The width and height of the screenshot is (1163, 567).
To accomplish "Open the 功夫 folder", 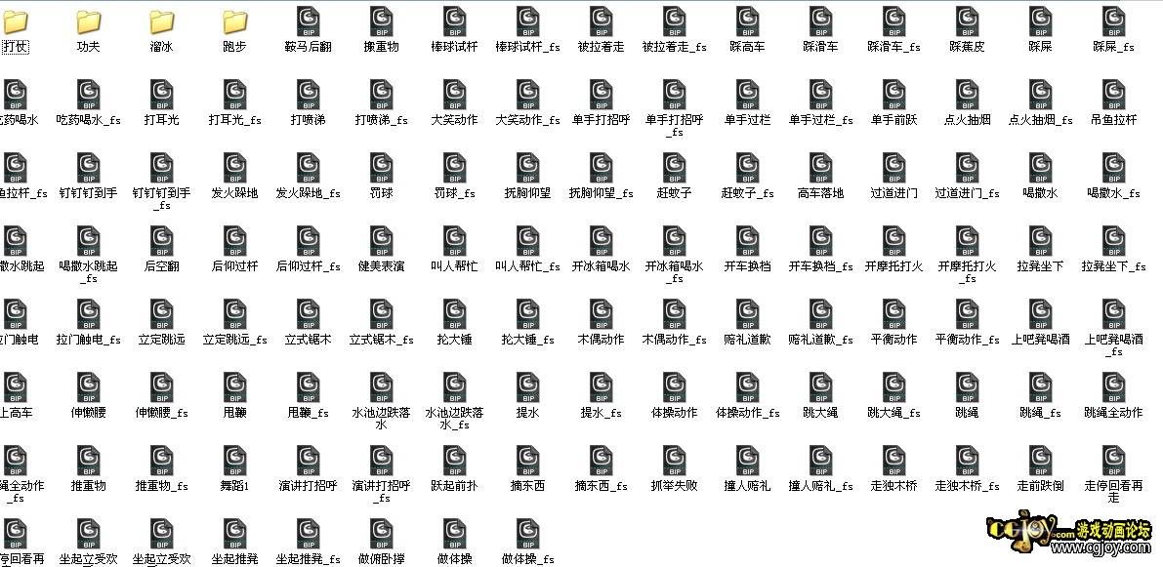I will point(88,23).
